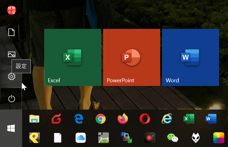228x147 pixels.
Task: Launch the Android puzzle piece icon
Action: [x=103, y=138]
